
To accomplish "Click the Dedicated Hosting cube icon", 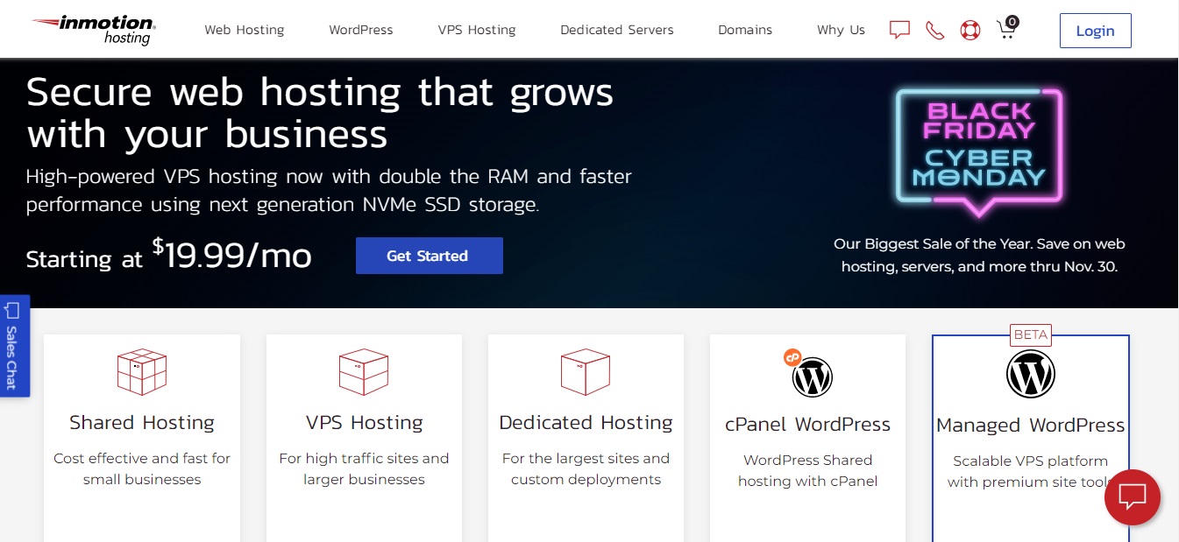I will click(586, 372).
